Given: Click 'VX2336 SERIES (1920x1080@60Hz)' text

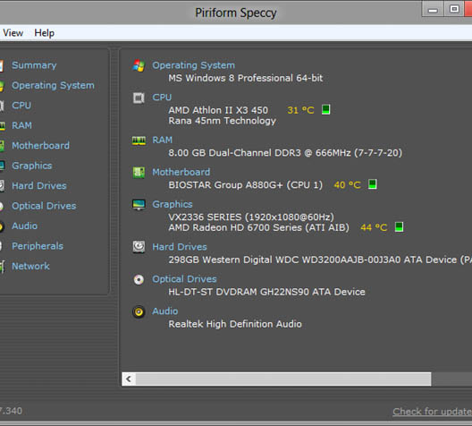Looking at the screenshot, I should pos(251,217).
